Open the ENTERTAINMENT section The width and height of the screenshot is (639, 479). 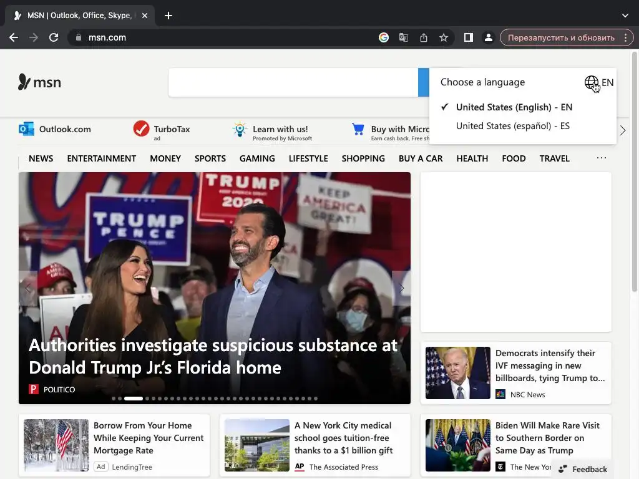(x=102, y=158)
